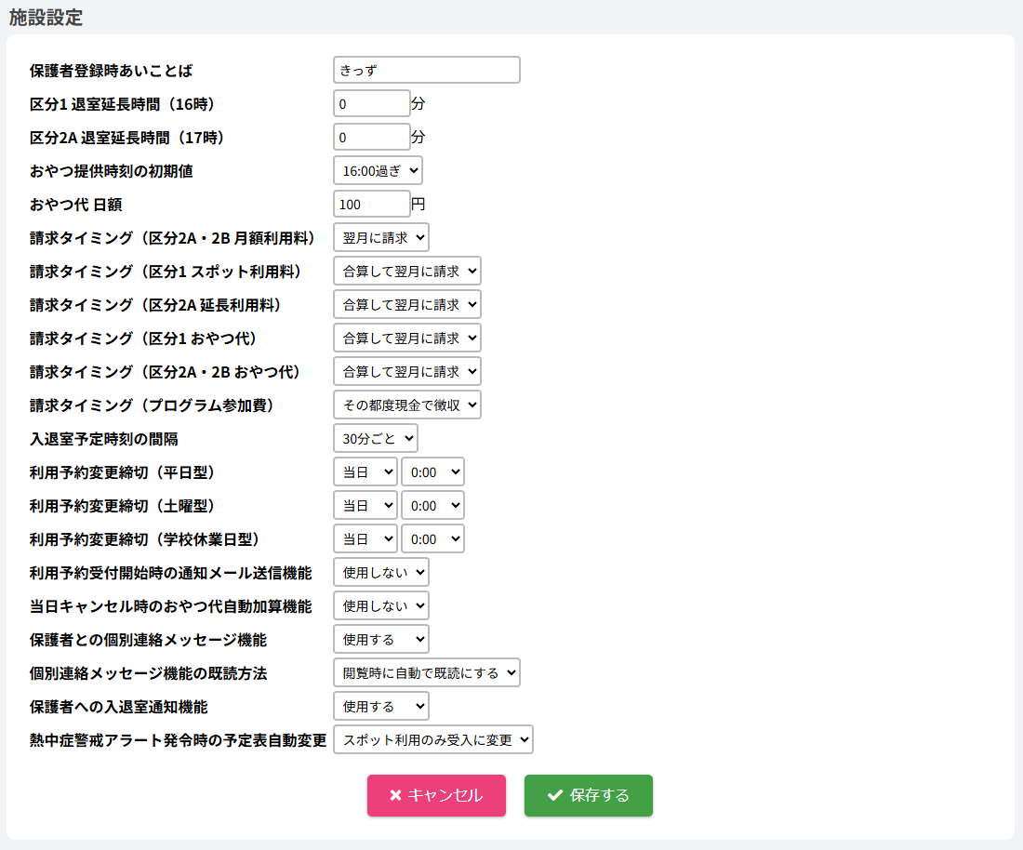
Task: Click the 区分1 退室延長時間 minutes field
Action: 371,103
